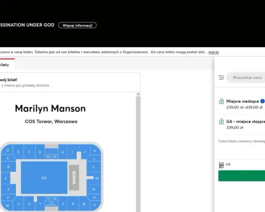Select section P on the seat map
The height and width of the screenshot is (212, 265).
[95, 205]
